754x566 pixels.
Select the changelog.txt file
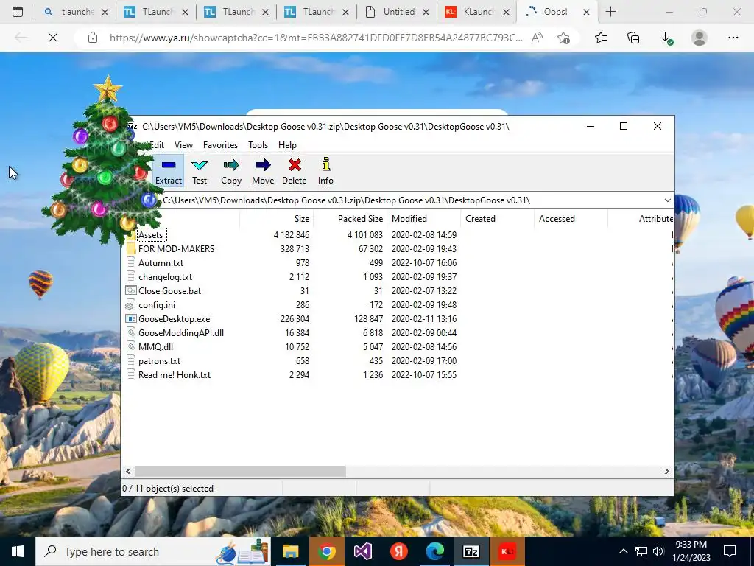point(165,277)
